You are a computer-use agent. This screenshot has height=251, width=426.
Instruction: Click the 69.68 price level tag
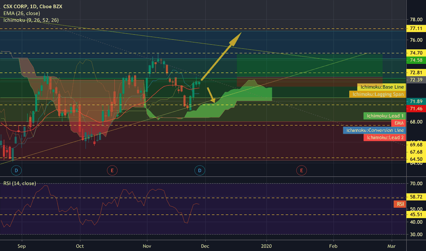pyautogui.click(x=416, y=145)
